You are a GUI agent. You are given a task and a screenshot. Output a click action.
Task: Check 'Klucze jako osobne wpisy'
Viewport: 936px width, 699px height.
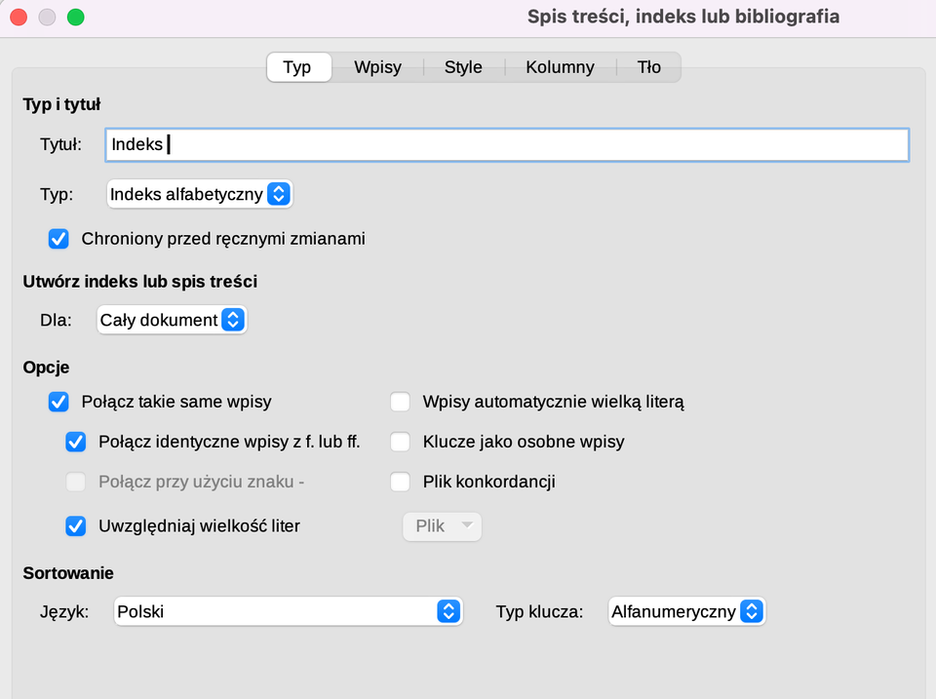click(x=400, y=442)
